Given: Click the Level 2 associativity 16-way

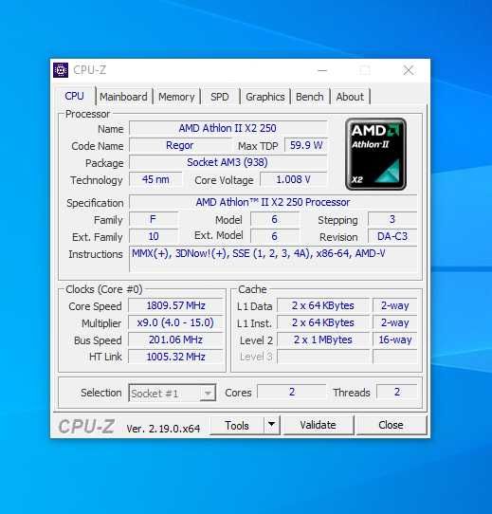Looking at the screenshot, I should [x=395, y=340].
